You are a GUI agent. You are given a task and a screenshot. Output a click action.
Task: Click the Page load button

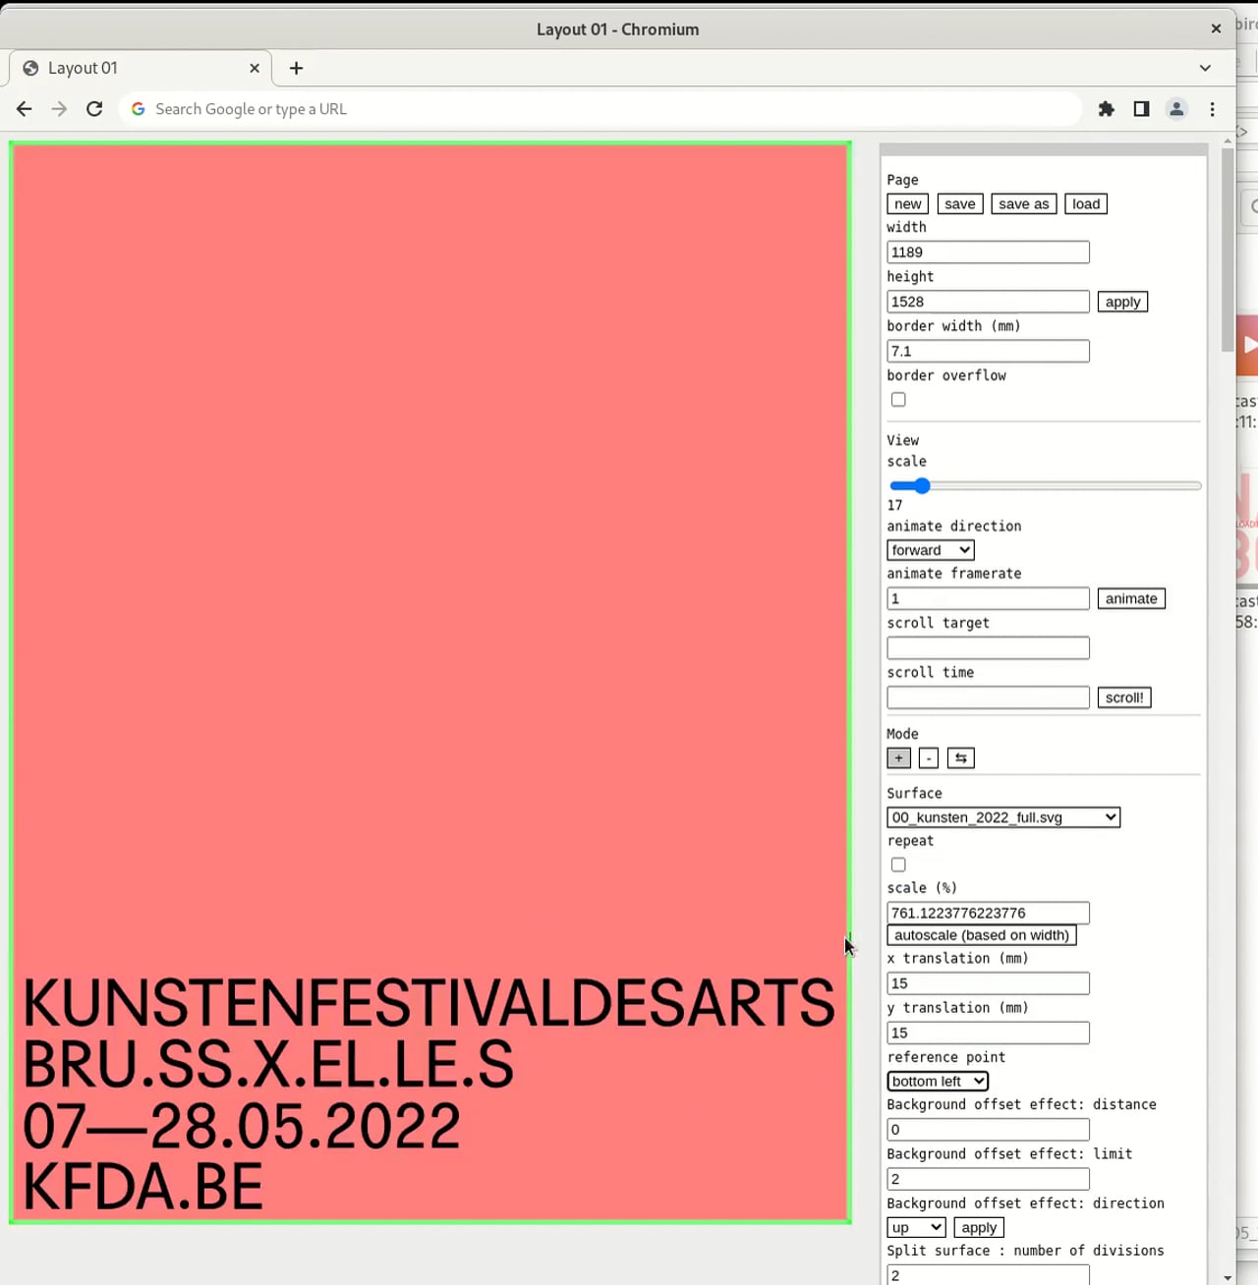point(1086,204)
